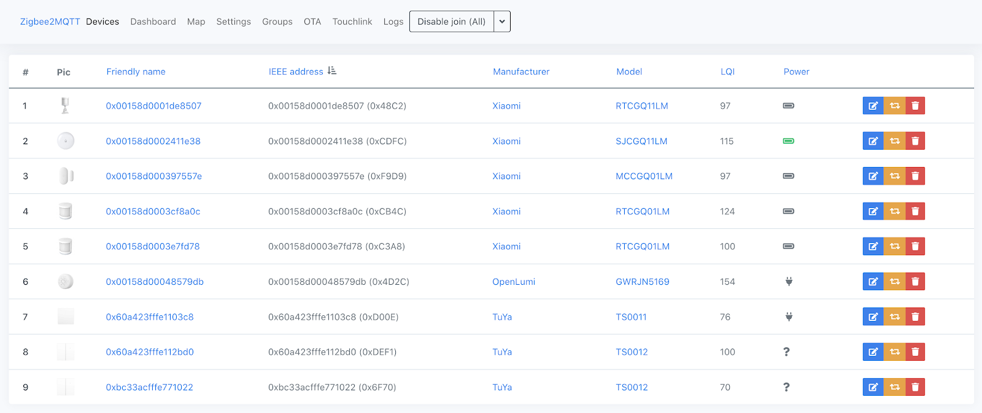Click the IEEE address sort icon
This screenshot has width=982, height=413.
(332, 71)
